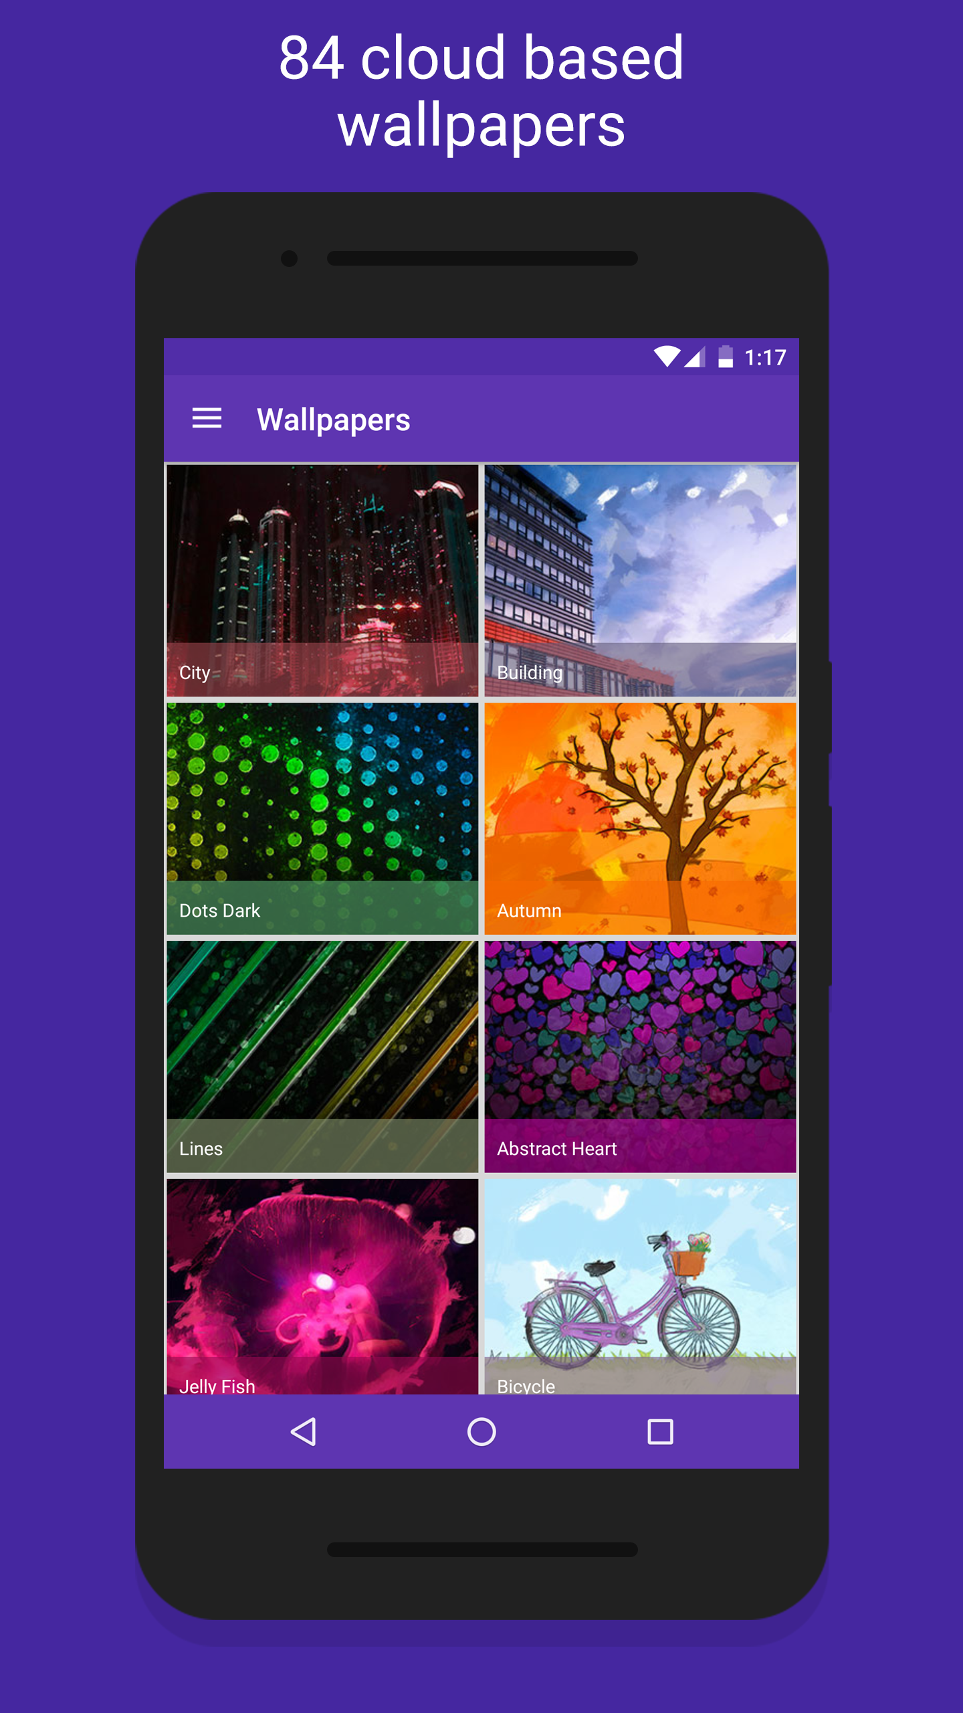
Task: Tap the 1:17 clock in status bar
Action: click(x=765, y=357)
